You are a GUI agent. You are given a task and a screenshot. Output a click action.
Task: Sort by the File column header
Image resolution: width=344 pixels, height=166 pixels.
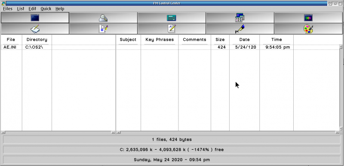[x=11, y=40]
